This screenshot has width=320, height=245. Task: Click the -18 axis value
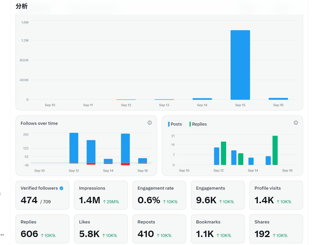26,165
